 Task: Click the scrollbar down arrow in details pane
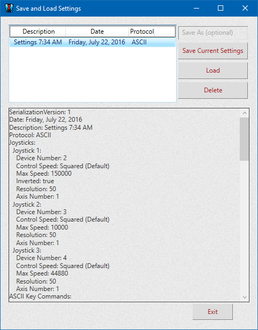coord(245,297)
